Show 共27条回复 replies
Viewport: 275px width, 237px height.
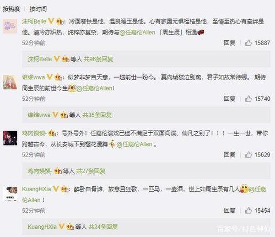tap(91, 171)
